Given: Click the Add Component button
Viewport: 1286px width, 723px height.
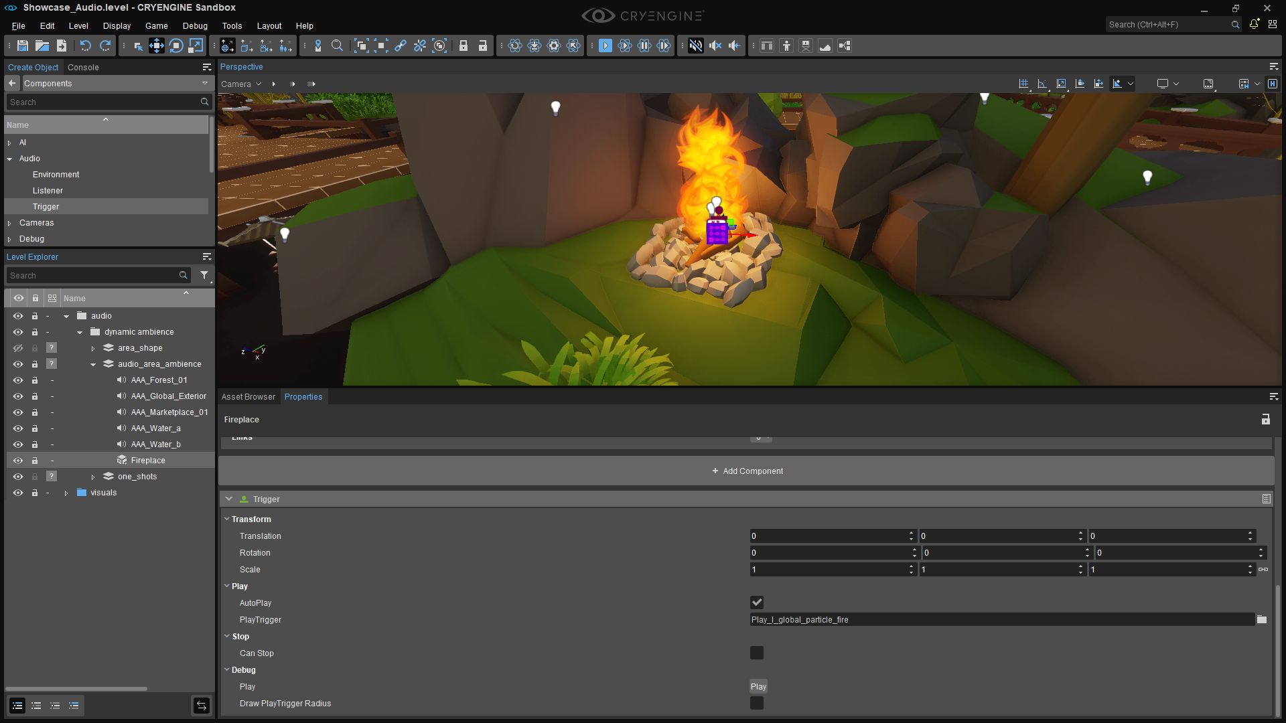Looking at the screenshot, I should click(747, 471).
